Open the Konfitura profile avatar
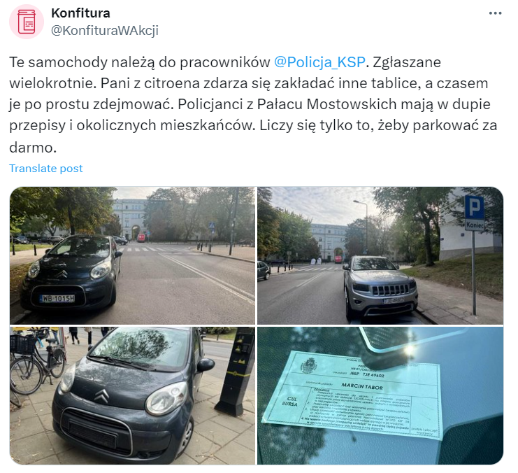518x473 pixels. (x=27, y=22)
